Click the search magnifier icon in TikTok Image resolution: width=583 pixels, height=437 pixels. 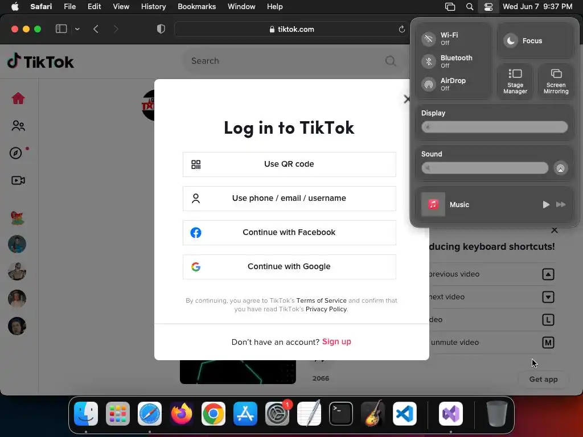(391, 61)
